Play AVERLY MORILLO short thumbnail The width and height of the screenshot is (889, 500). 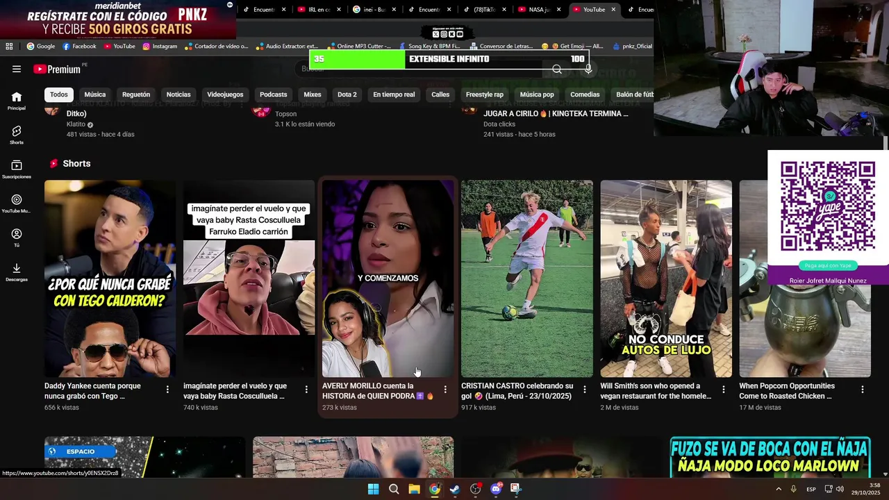(x=388, y=278)
